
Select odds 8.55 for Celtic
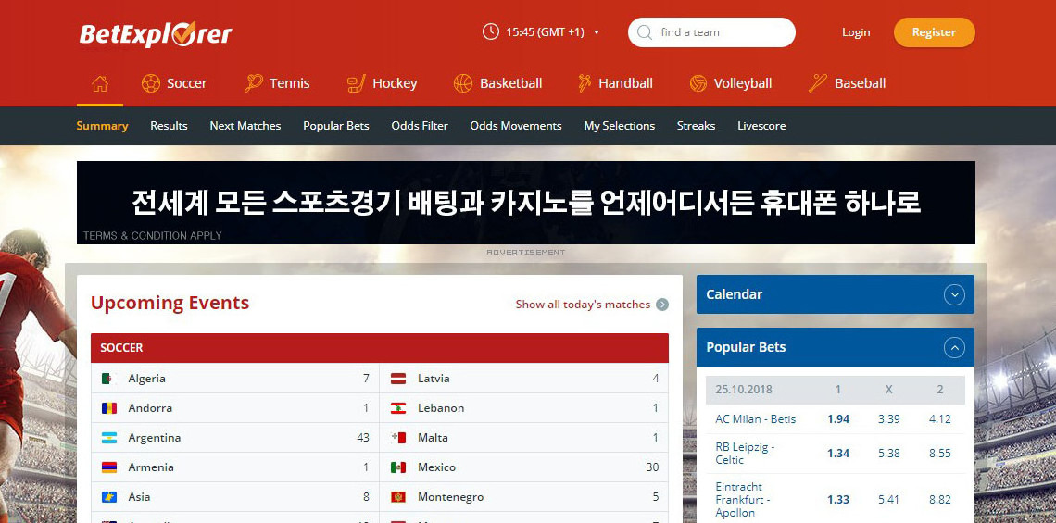click(940, 453)
